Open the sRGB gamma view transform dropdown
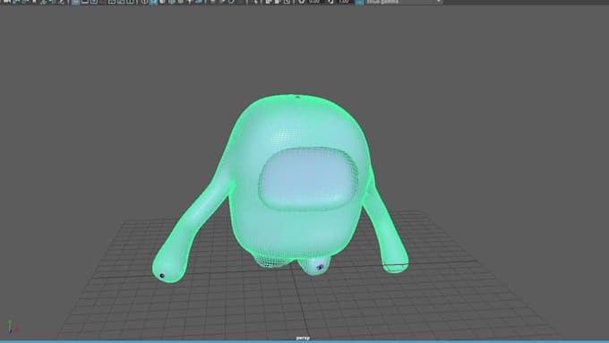This screenshot has height=343, width=609. (x=404, y=2)
